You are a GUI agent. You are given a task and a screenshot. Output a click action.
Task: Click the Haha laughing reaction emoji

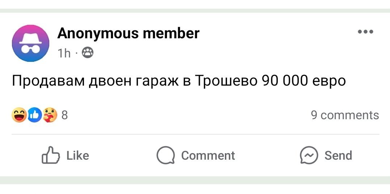tap(19, 115)
